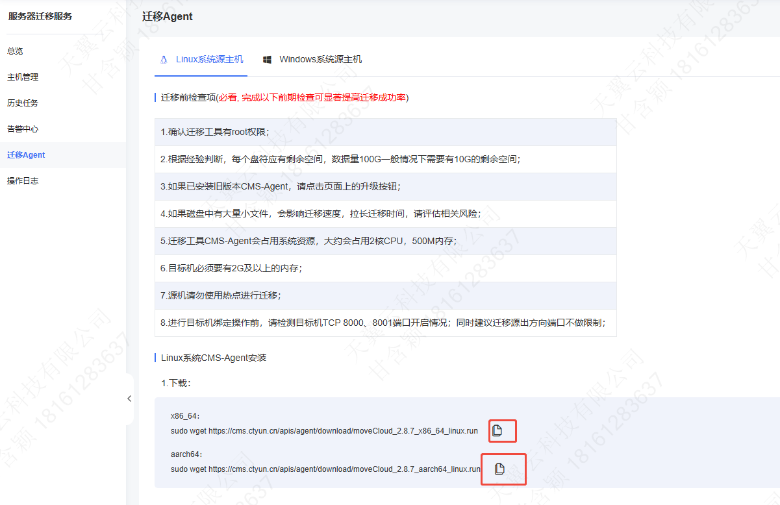Collapse the left sidebar with the arrow handle

[x=129, y=399]
